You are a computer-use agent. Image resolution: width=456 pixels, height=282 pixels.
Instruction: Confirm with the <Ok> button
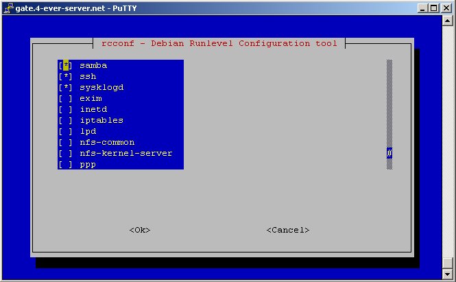click(x=140, y=230)
